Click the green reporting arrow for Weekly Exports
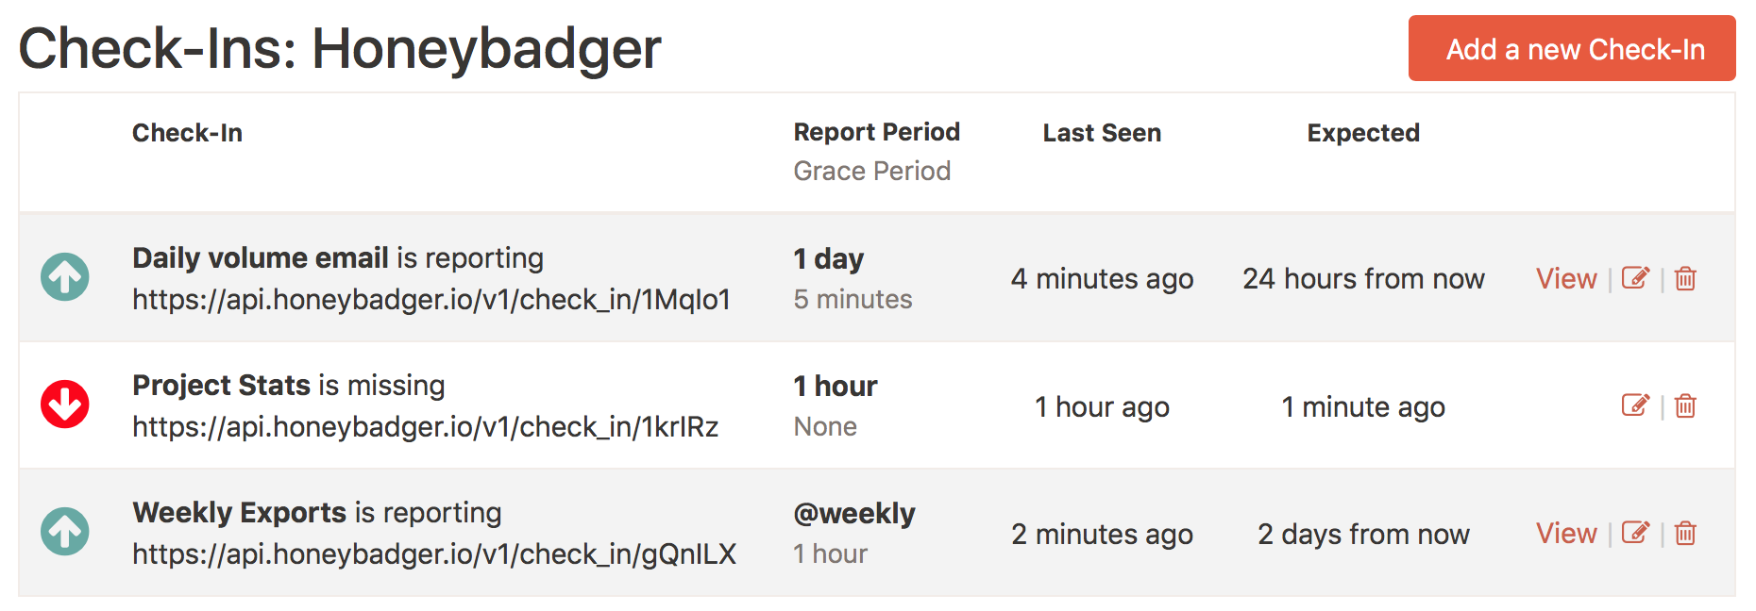The width and height of the screenshot is (1756, 611). click(64, 531)
